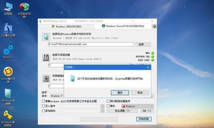Screen dimensions: 214x128
Task: Click 选择... button for install.wim
Action: [x=143, y=44]
